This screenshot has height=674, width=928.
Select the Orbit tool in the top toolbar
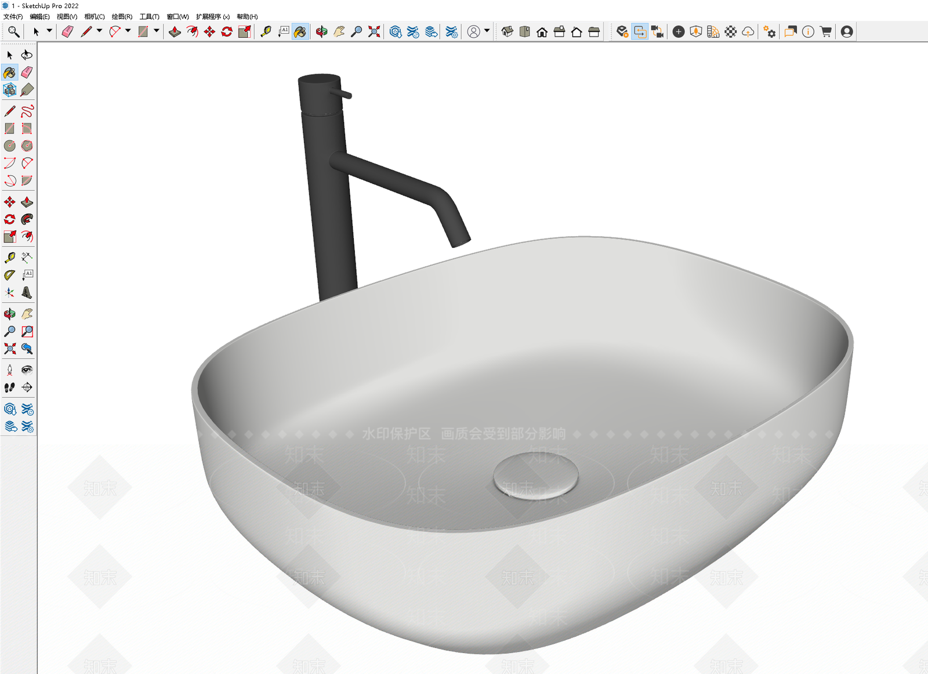(x=322, y=31)
